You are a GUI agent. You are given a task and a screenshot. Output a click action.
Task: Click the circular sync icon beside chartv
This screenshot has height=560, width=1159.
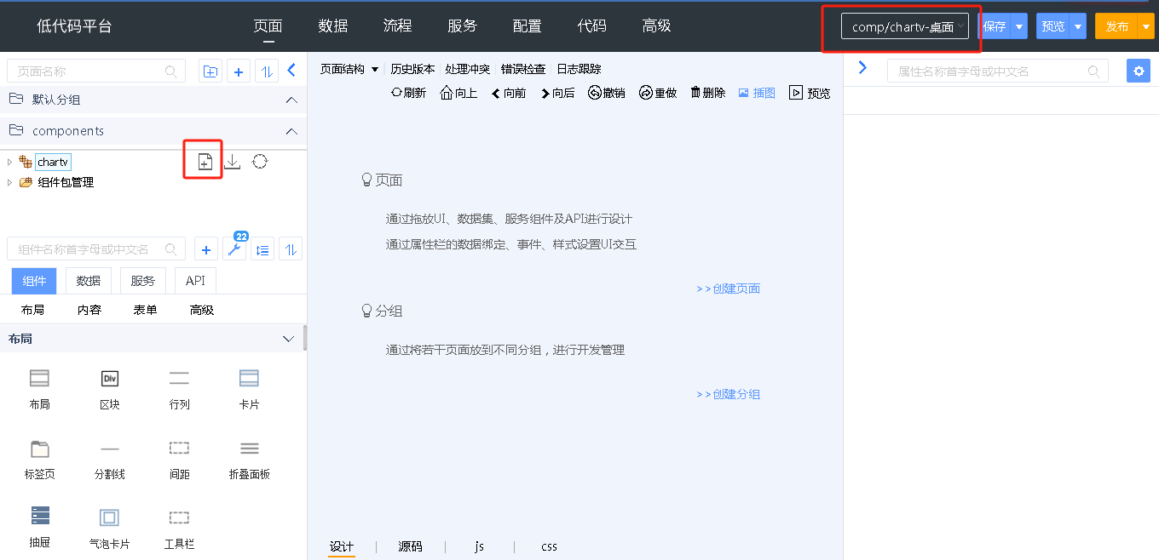(x=260, y=162)
